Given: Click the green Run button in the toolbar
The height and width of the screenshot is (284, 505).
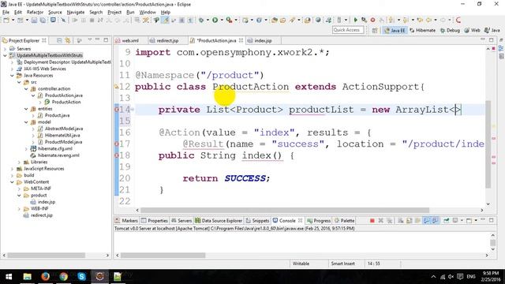Looking at the screenshot, I should pyautogui.click(x=215, y=20).
